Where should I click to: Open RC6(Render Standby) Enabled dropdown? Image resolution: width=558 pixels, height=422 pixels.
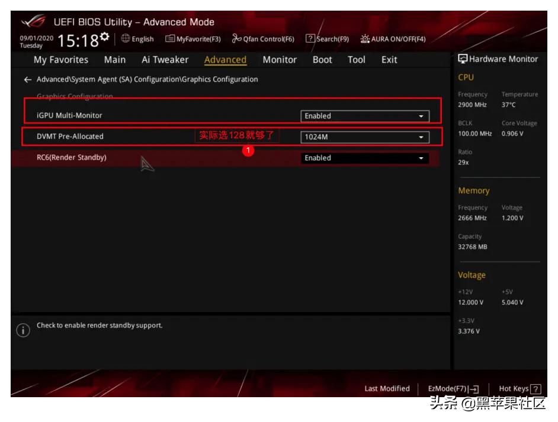tap(365, 158)
